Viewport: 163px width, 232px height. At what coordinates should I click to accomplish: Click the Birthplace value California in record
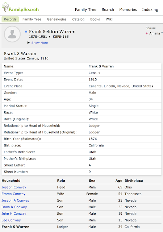click(96, 145)
